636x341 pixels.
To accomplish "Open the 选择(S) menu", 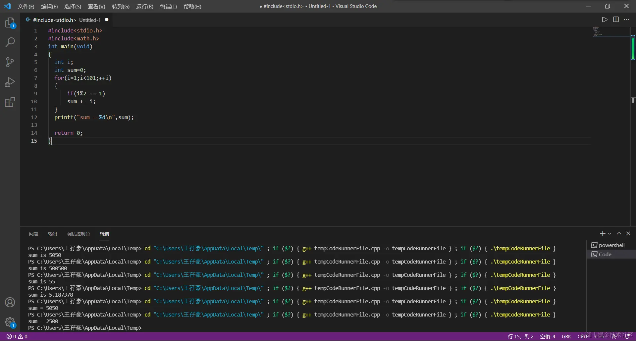I will tap(73, 6).
